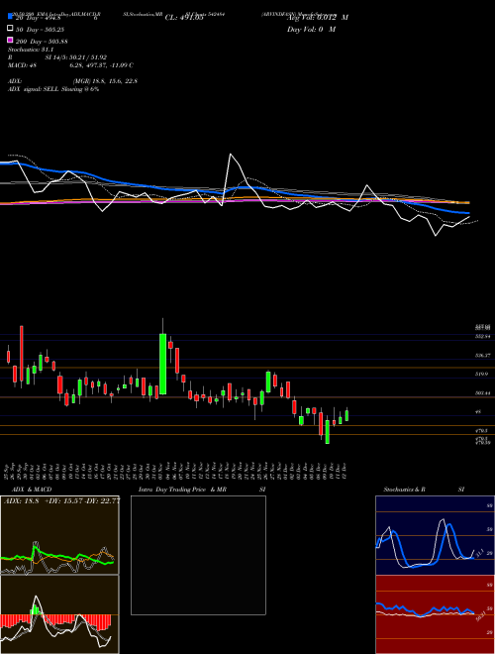Click the 'Day Vol: 0 M' text

coord(311,29)
